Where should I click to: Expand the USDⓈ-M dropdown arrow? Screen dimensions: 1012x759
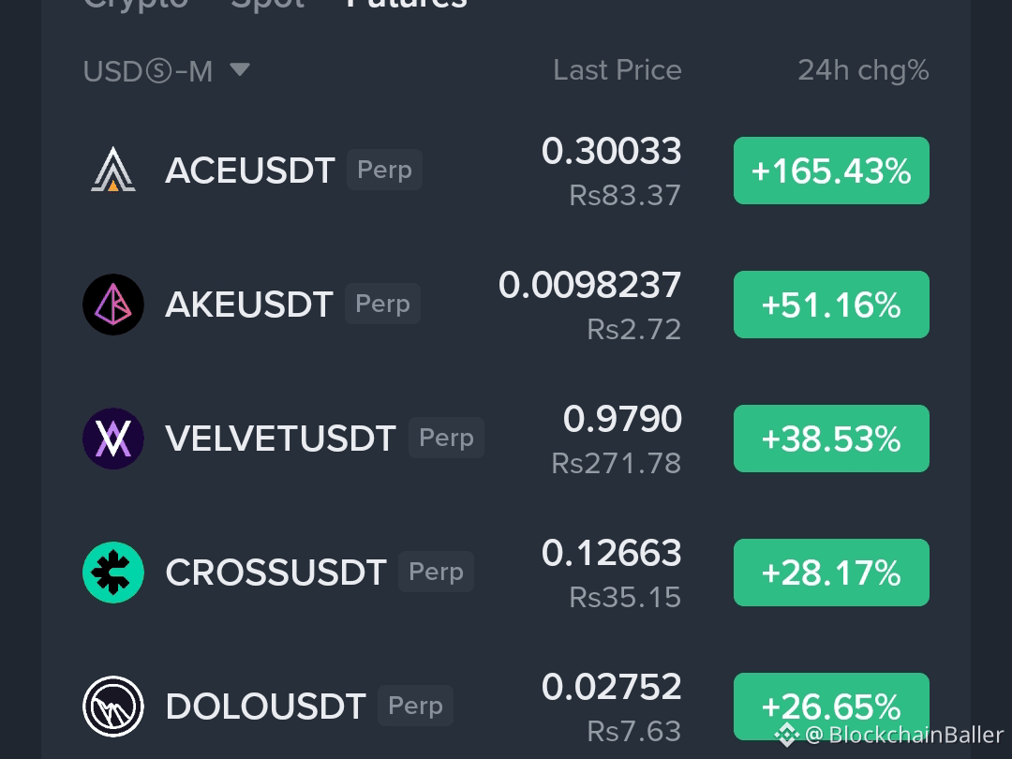240,69
